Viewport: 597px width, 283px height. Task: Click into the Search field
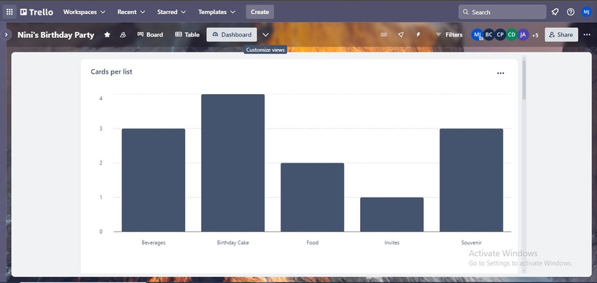[502, 12]
